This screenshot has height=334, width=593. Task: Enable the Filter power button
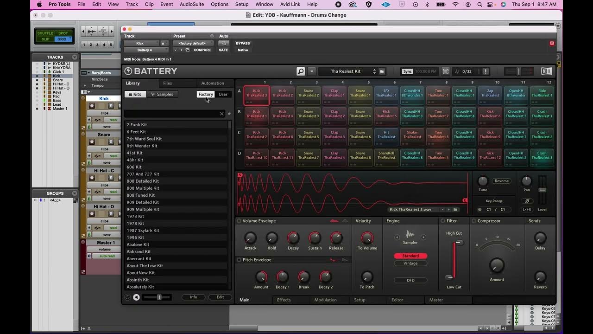pyautogui.click(x=443, y=221)
